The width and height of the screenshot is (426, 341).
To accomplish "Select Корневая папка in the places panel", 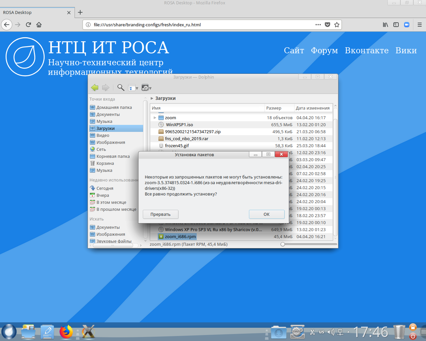I will coord(116,157).
